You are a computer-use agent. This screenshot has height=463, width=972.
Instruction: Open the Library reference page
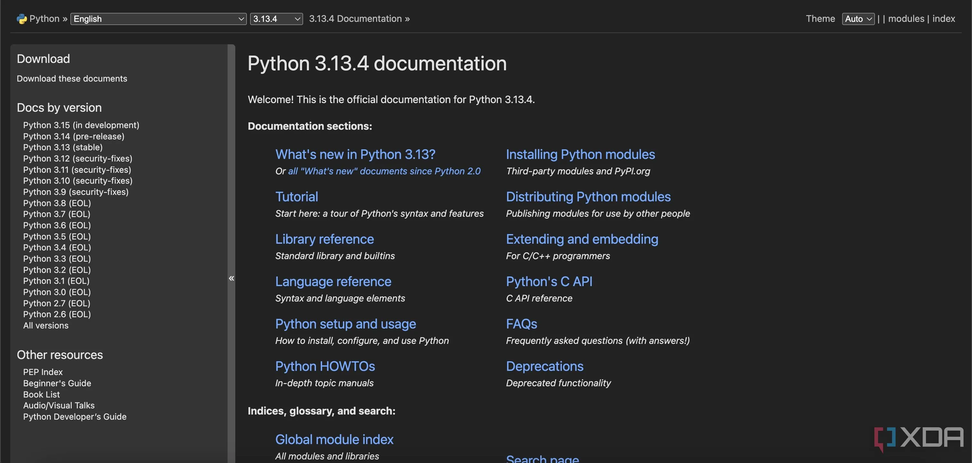point(325,239)
